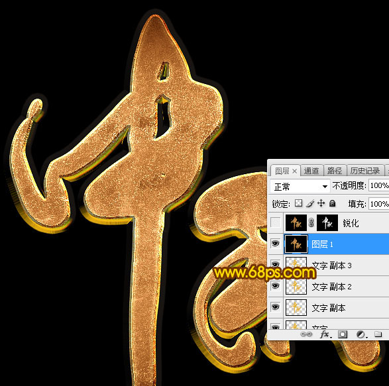
Task: Click the 填充 100% field
Action: click(x=379, y=204)
